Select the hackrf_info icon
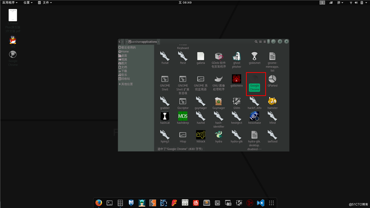The width and height of the screenshot is (370, 208). (x=254, y=101)
